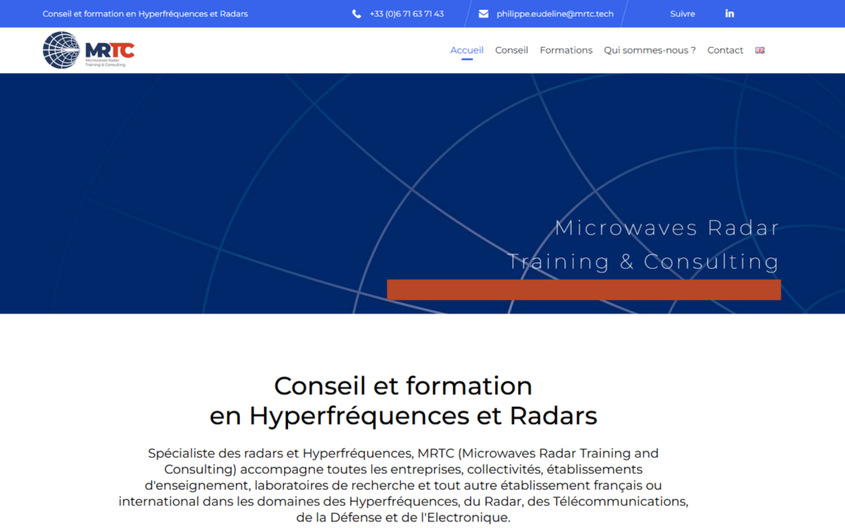Click the paragraph starting Spécialiste des radars

pos(403,485)
